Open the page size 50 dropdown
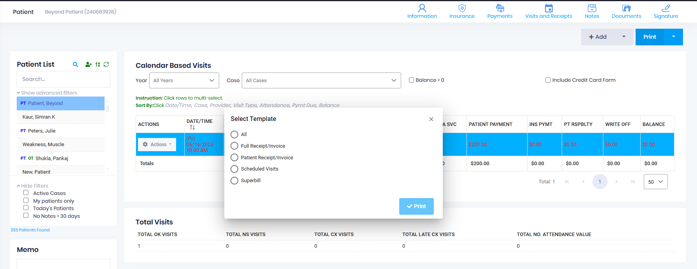This screenshot has height=269, width=697. (655, 182)
